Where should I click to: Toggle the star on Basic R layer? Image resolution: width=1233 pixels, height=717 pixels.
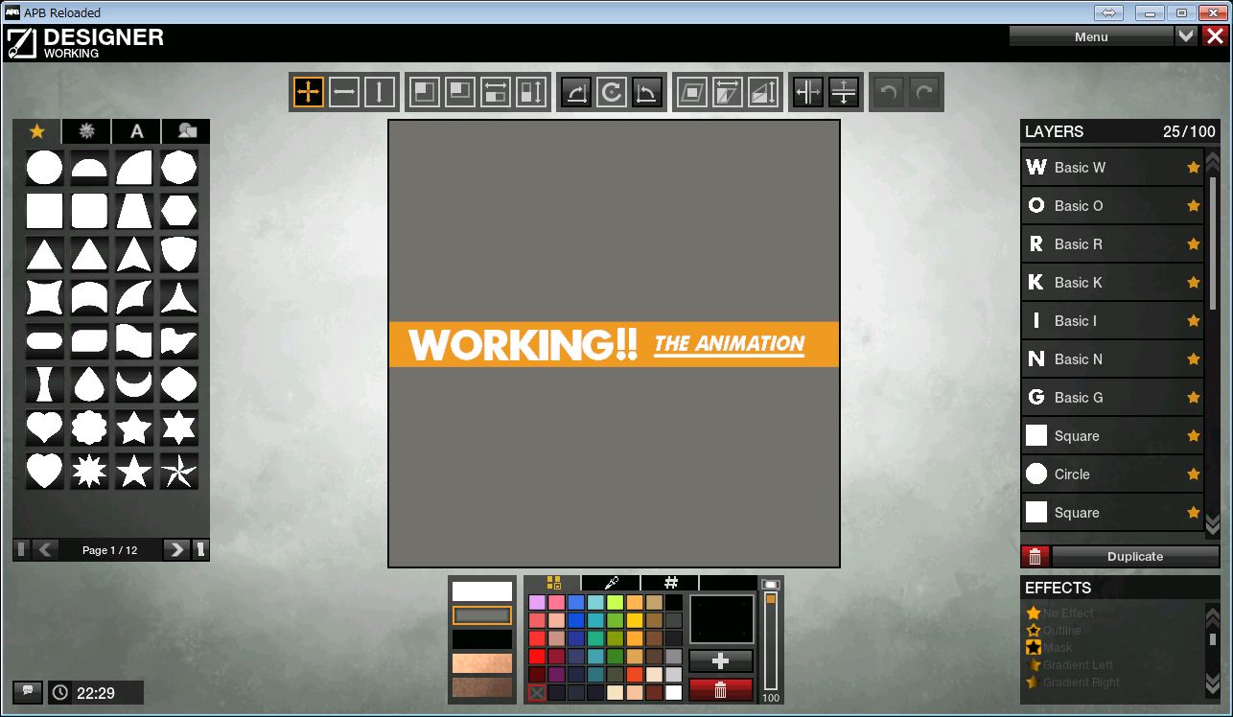pos(1194,244)
